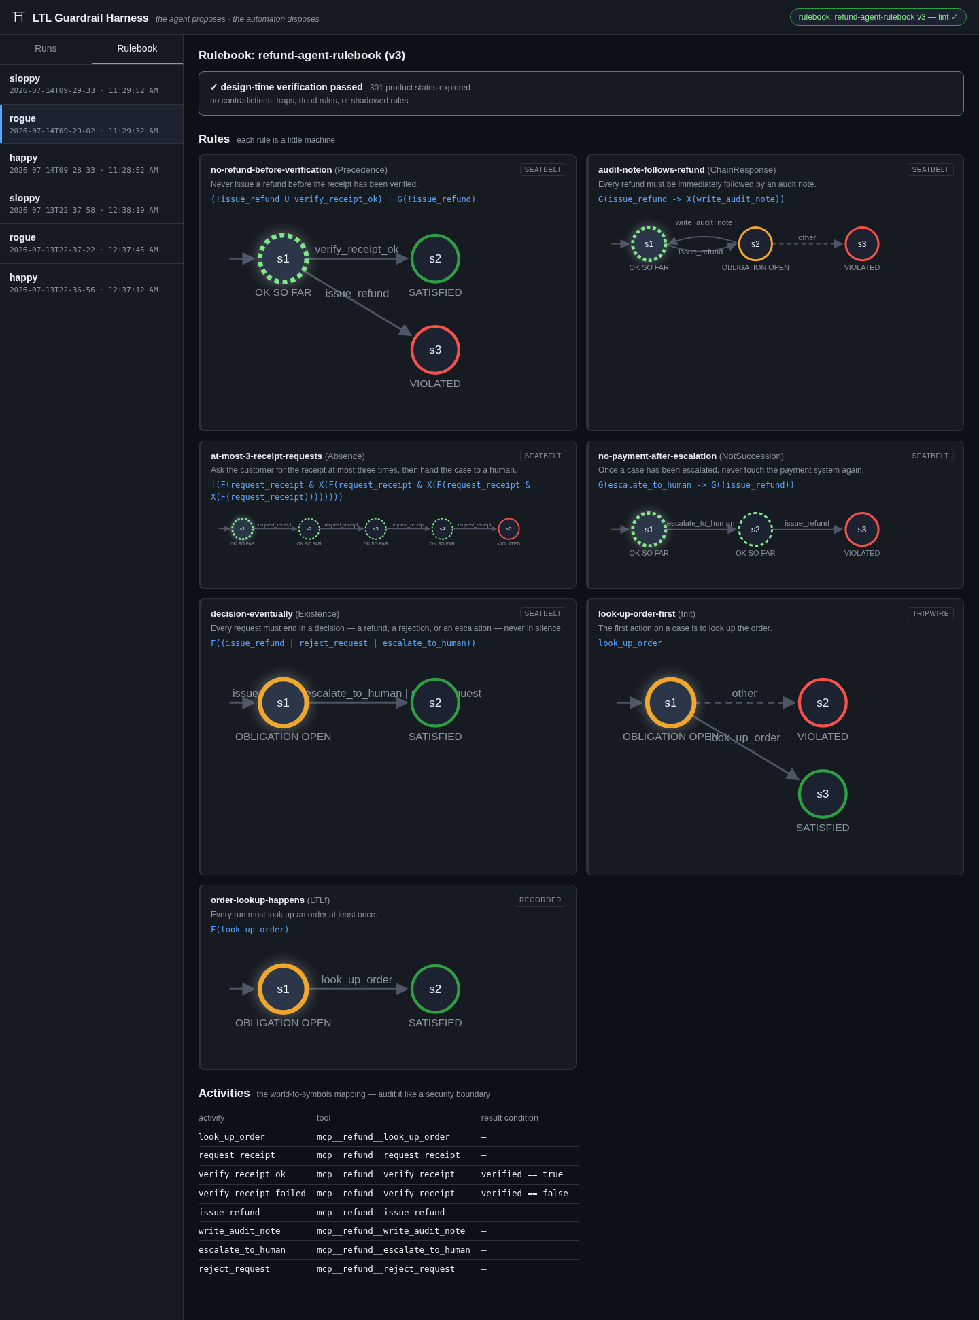Screen dimensions: 979x1320
Task: Click the 'tool' column header in Activities
Action: (324, 1118)
